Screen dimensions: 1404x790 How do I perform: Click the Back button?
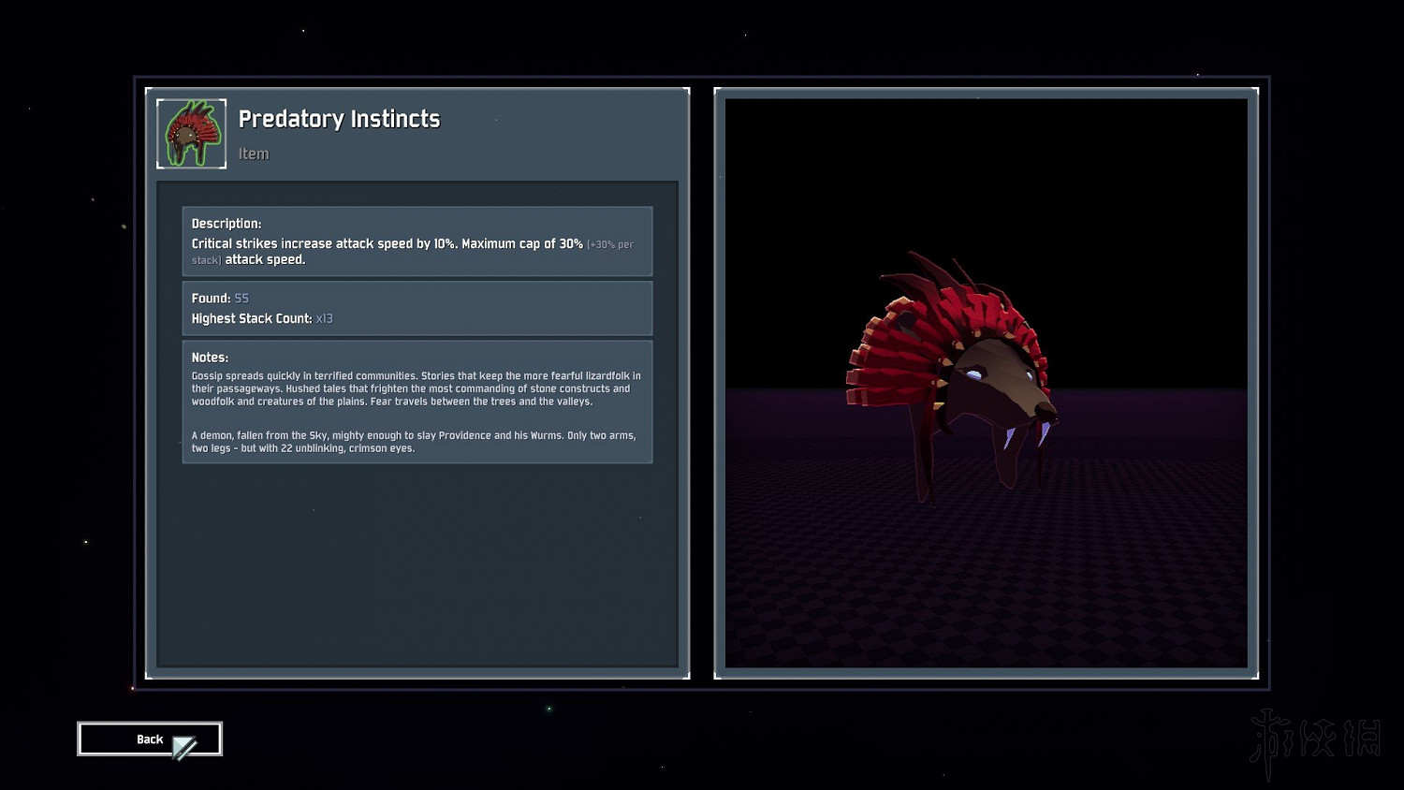pos(149,739)
